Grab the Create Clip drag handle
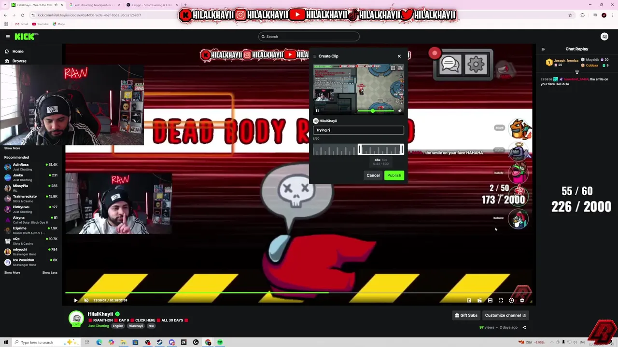Screen dimensions: 618x347 [x=314, y=56]
